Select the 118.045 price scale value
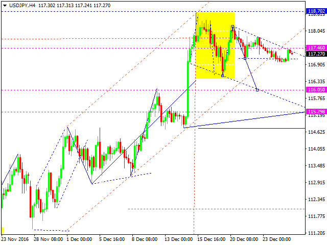 (316, 31)
